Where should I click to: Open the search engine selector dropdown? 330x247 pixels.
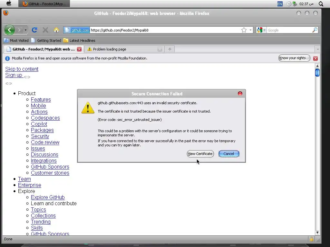[261, 30]
